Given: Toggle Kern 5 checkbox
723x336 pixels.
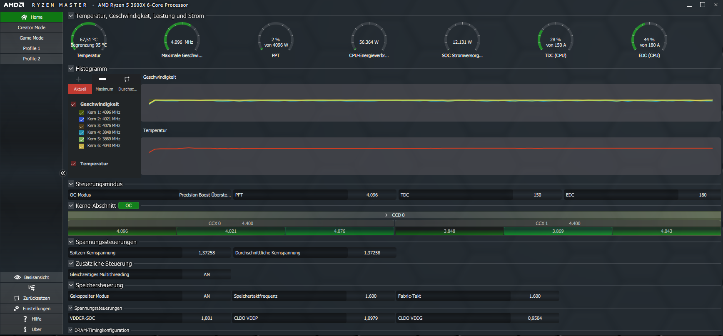Looking at the screenshot, I should point(82,139).
